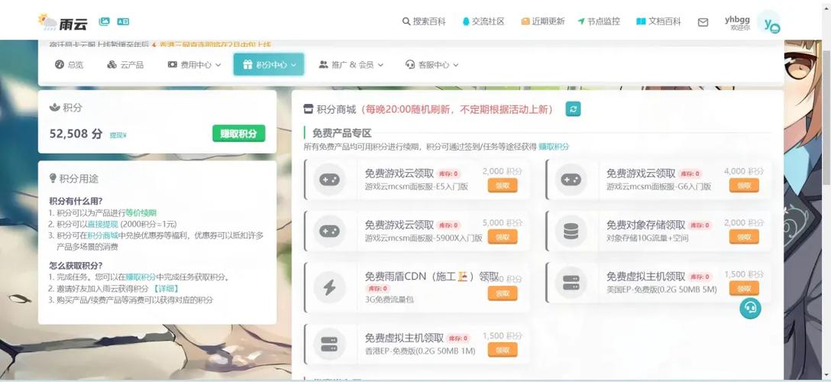The image size is (831, 382).
Task: Go to 云产品 tab
Action: click(x=125, y=65)
